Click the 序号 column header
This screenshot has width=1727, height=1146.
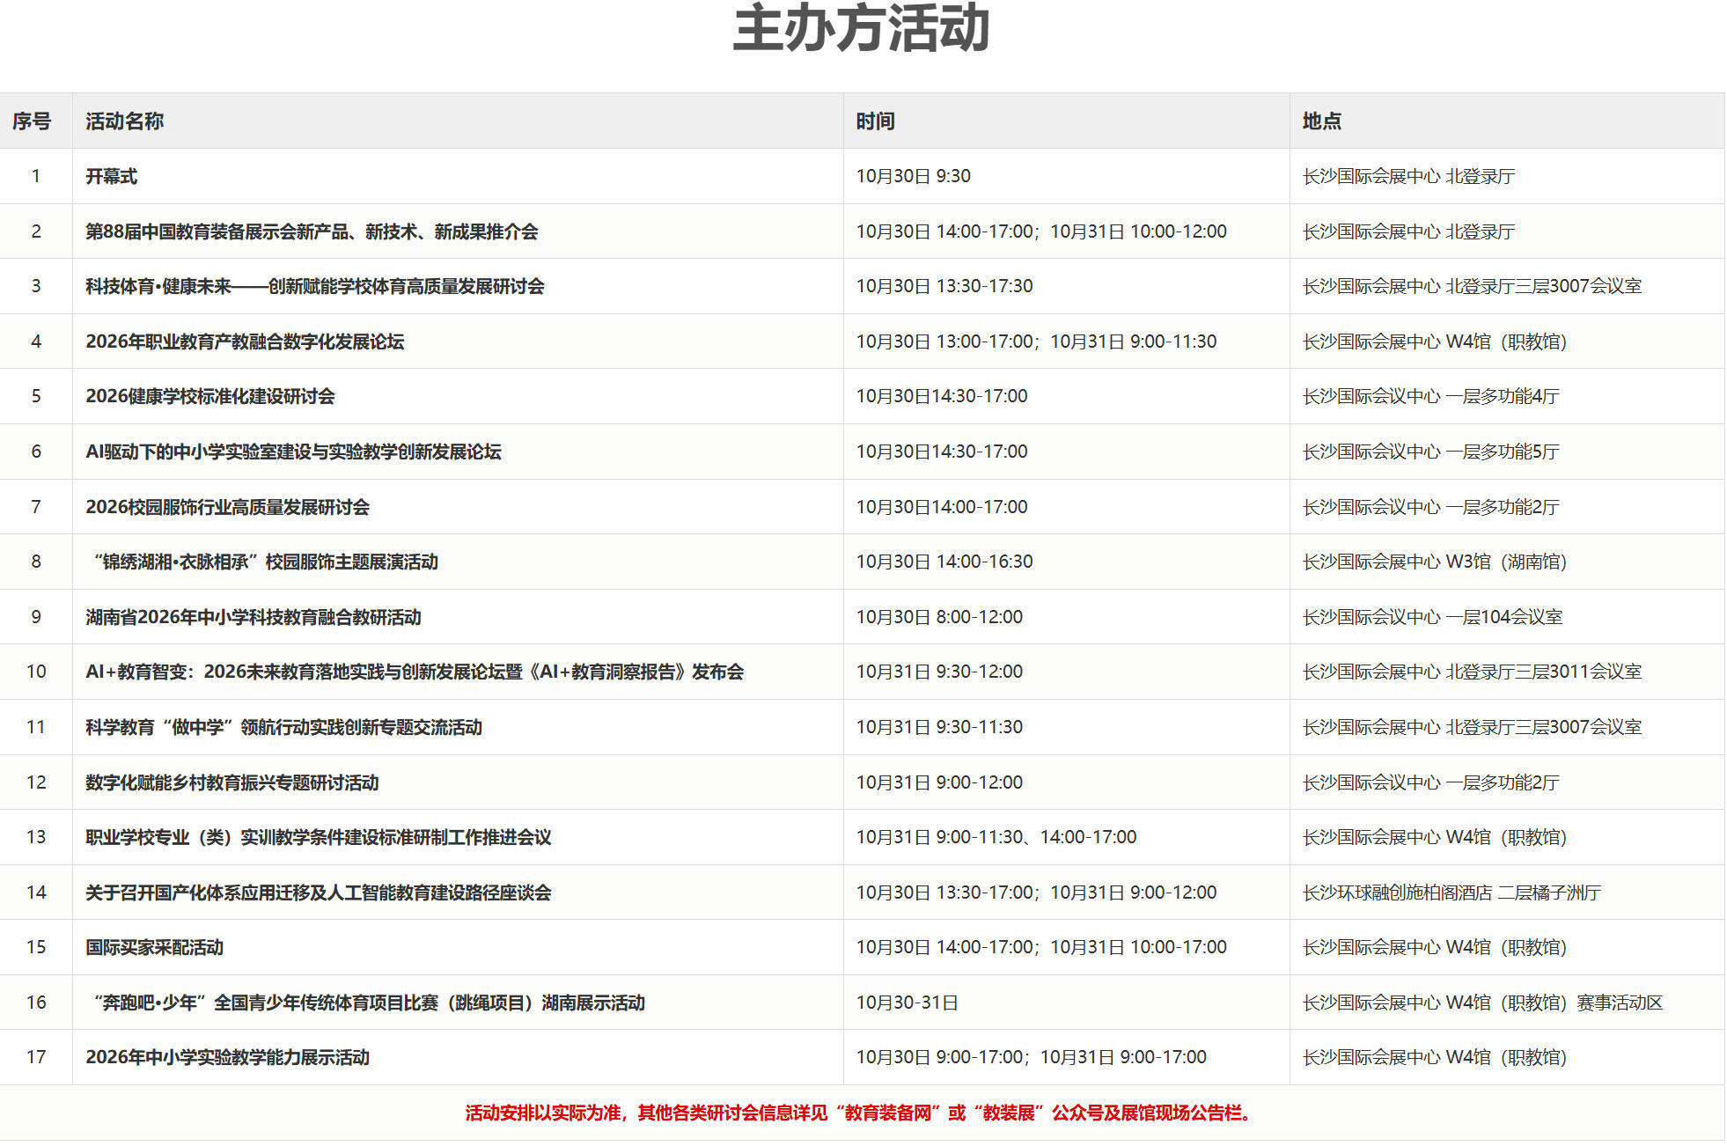(32, 121)
